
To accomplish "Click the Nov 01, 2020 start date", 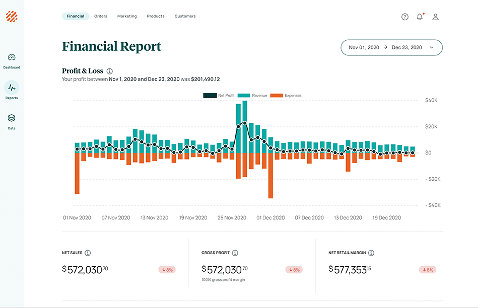I will [364, 47].
